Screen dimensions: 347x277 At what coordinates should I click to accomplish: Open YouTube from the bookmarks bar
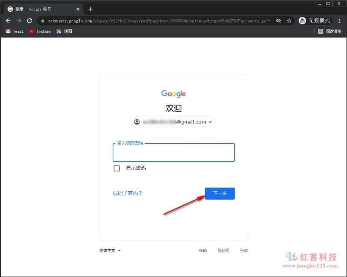click(x=39, y=31)
